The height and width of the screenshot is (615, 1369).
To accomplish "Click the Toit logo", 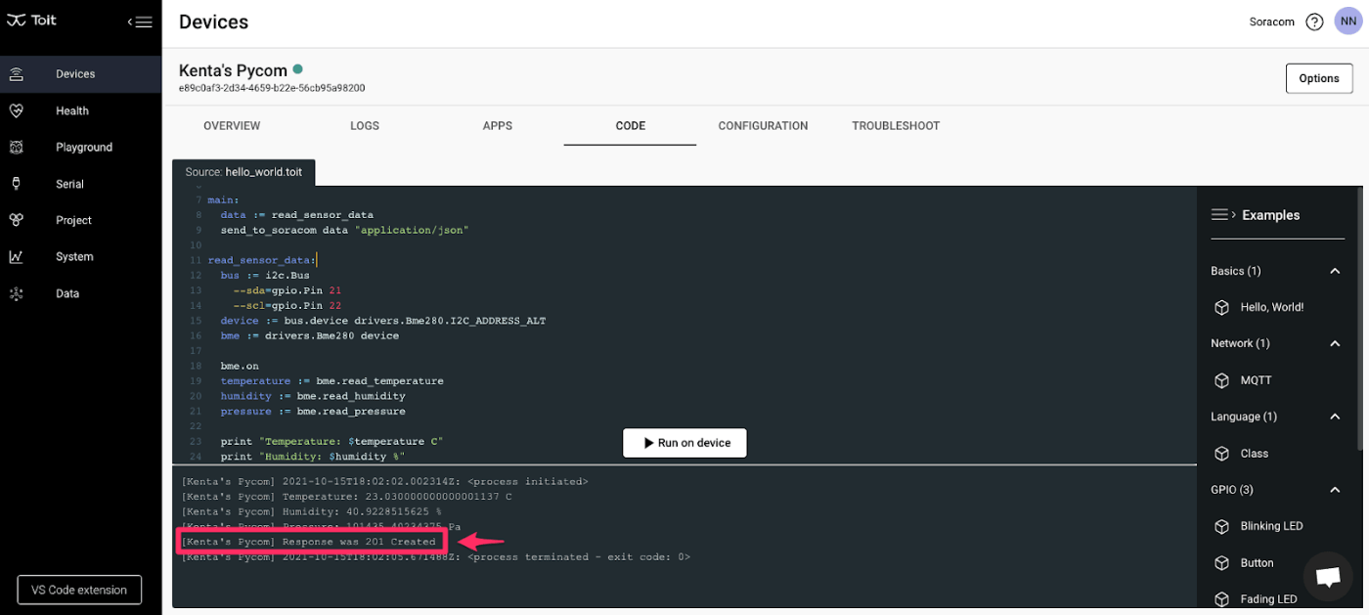I will (x=31, y=21).
